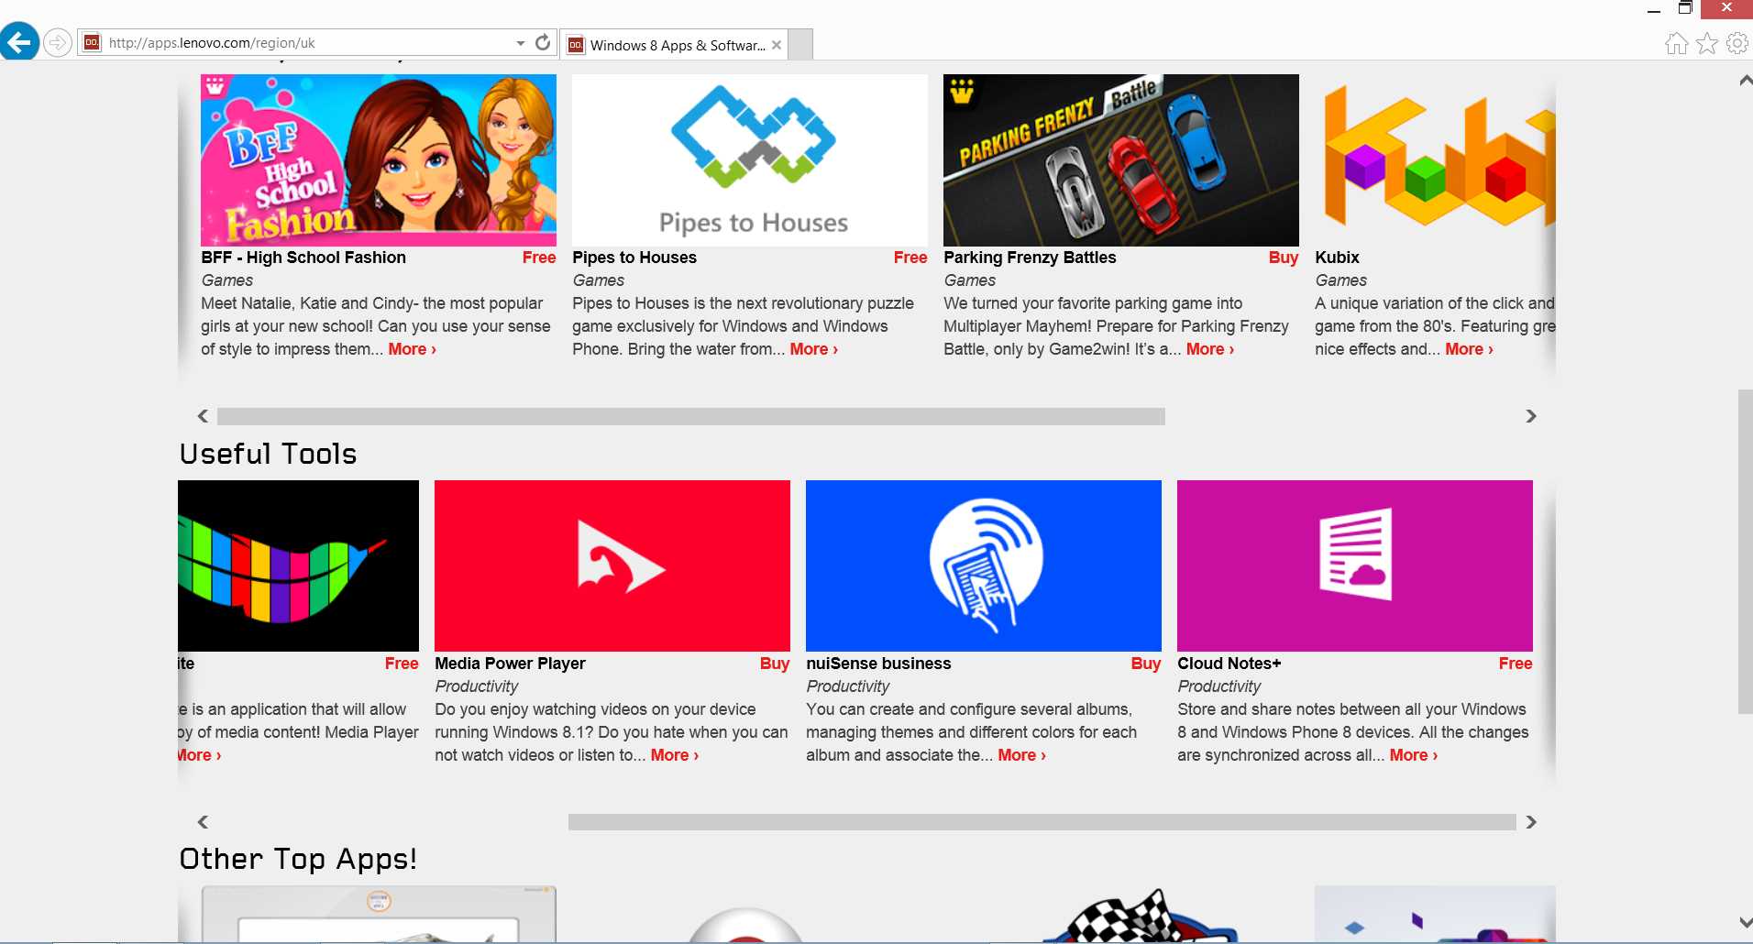
Task: Click the browser Back arrow button
Action: pyautogui.click(x=19, y=42)
